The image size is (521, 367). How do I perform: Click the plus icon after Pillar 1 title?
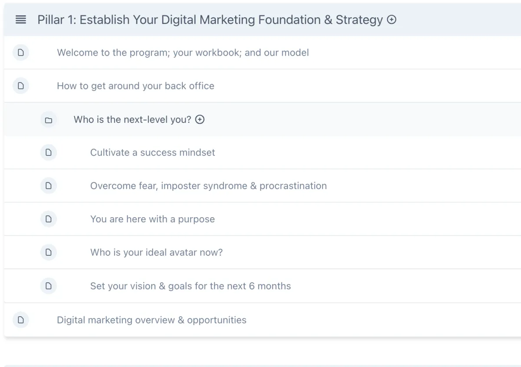[x=392, y=20]
